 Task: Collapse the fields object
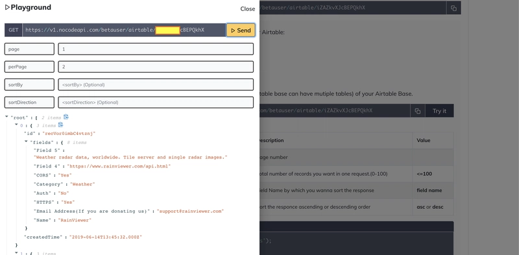pos(26,141)
